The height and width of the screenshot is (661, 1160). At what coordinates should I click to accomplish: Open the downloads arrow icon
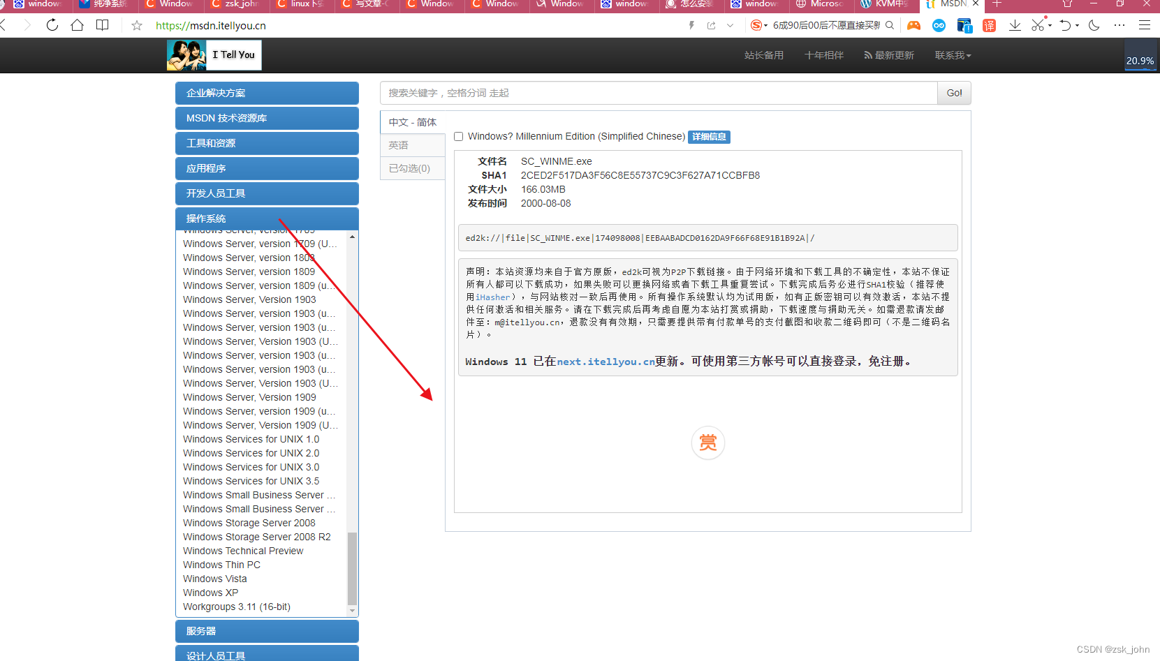pos(1015,25)
